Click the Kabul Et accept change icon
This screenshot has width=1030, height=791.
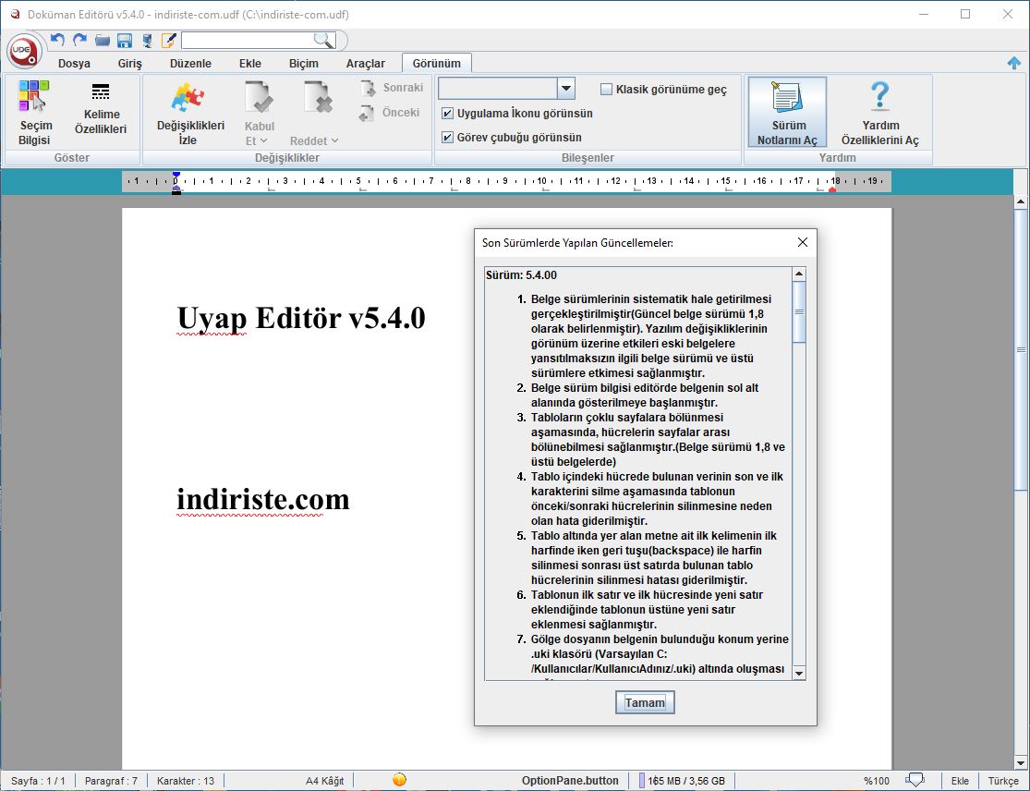pyautogui.click(x=261, y=99)
